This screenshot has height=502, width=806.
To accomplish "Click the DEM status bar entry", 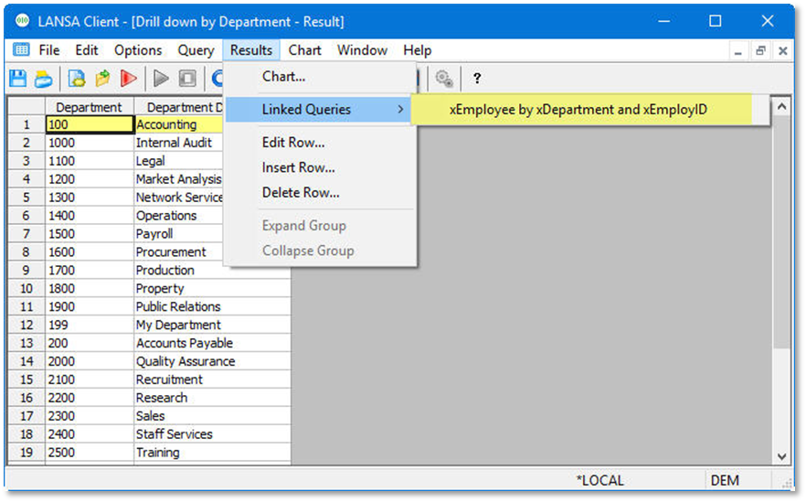I will coord(725,480).
